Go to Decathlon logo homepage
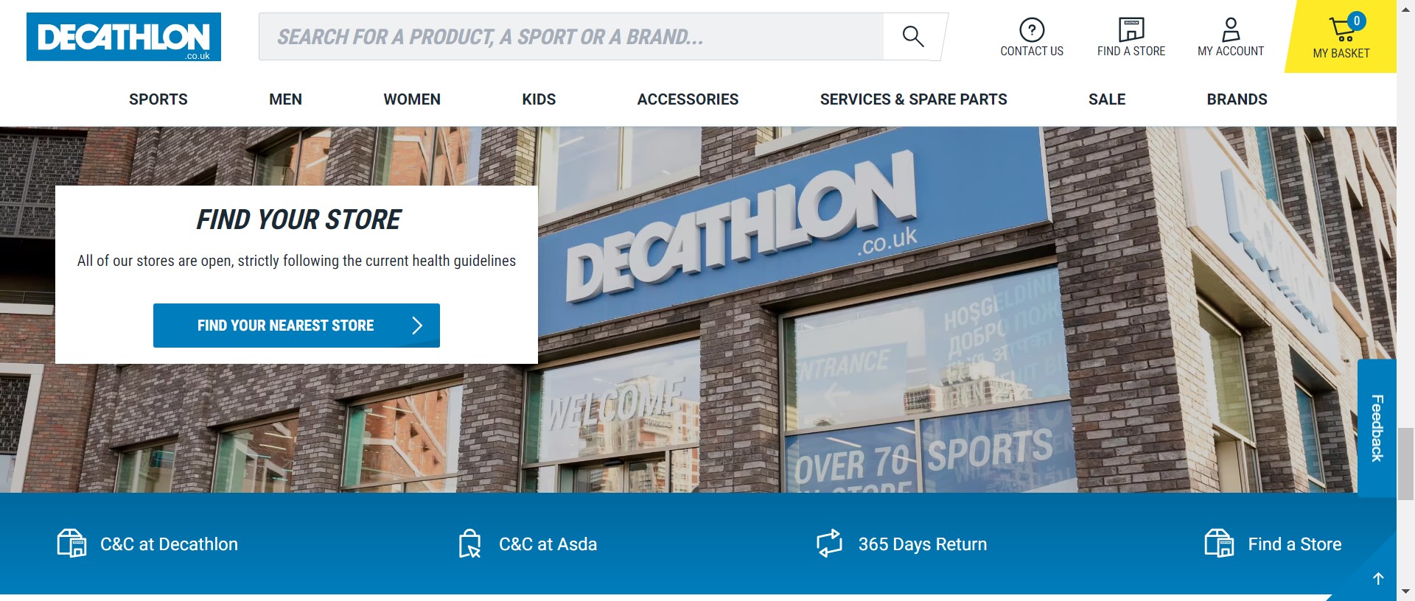Image resolution: width=1415 pixels, height=601 pixels. coord(124,37)
